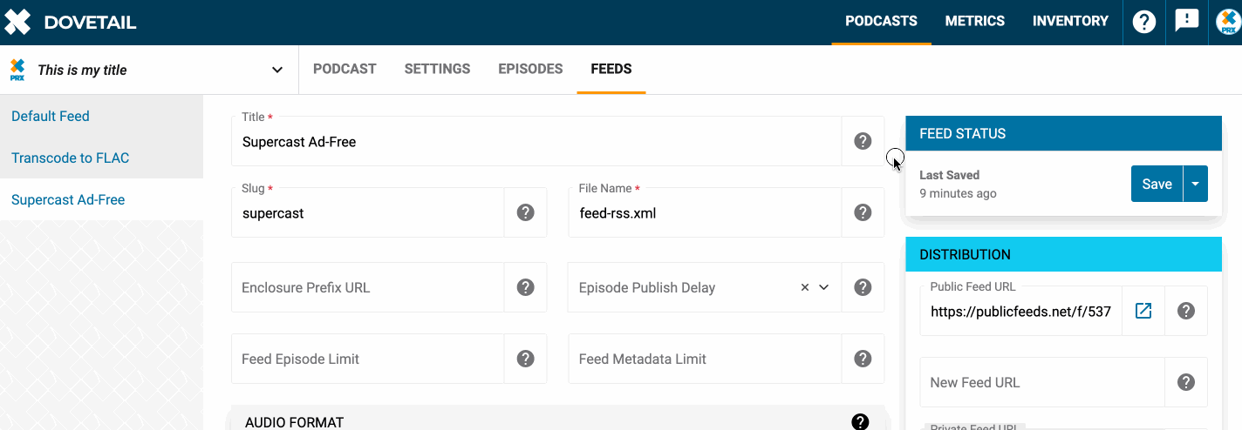Switch to the Settings tab
1242x430 pixels.
tap(437, 70)
